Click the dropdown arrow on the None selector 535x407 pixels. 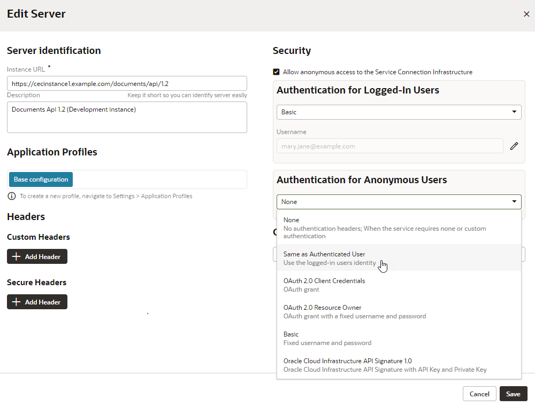513,201
